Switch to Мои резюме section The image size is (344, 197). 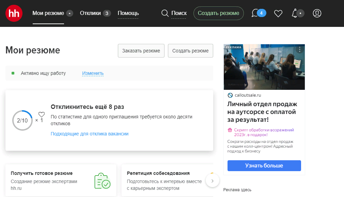(48, 13)
